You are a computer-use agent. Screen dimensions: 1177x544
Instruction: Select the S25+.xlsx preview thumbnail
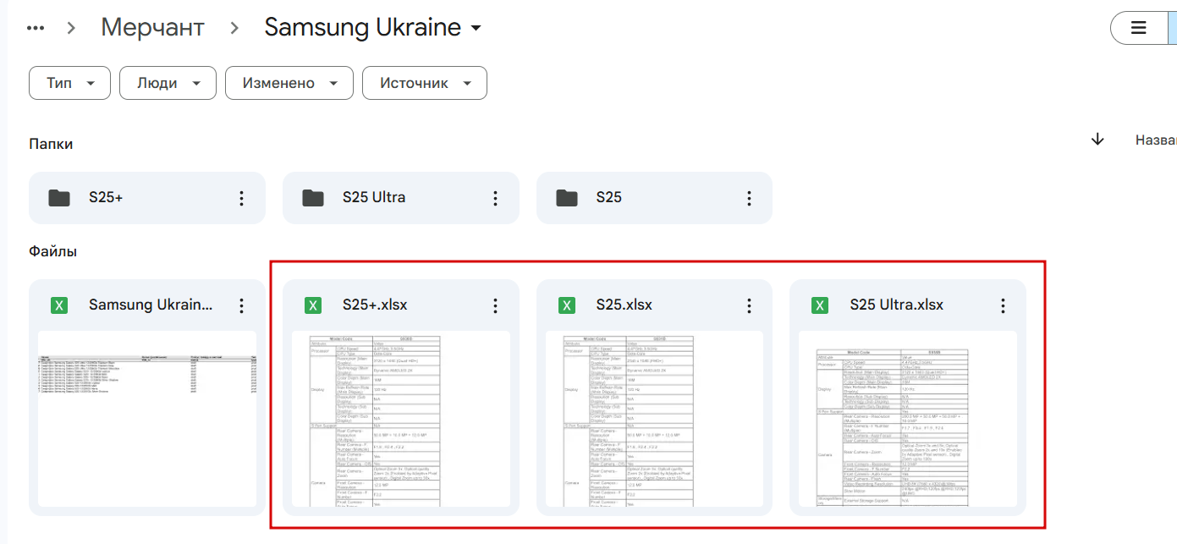[x=401, y=419]
